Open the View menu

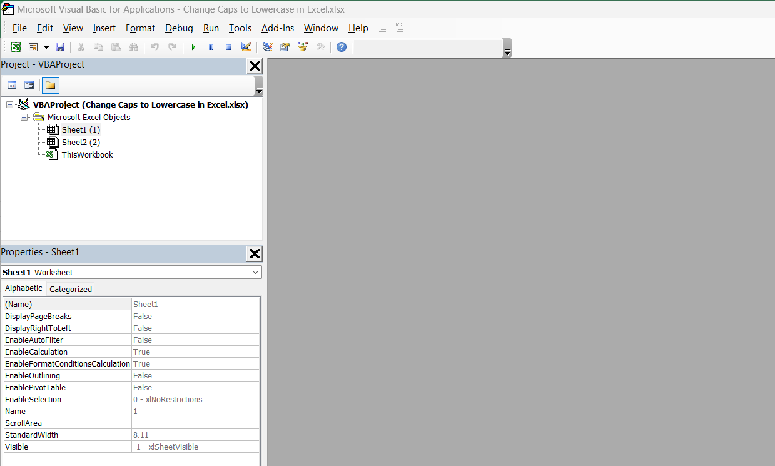coord(73,28)
